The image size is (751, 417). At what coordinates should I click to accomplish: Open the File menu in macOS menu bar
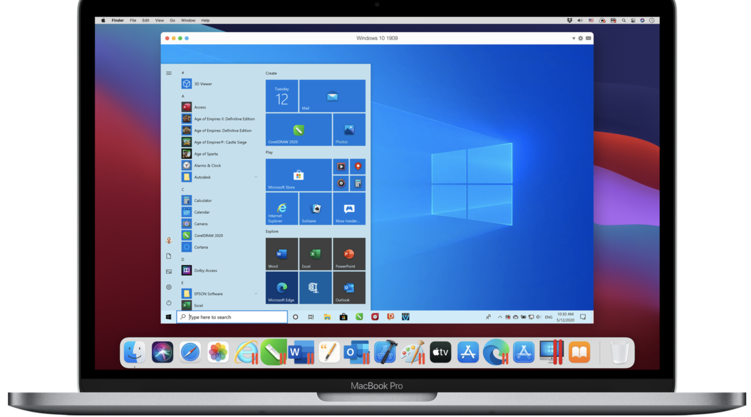point(133,21)
